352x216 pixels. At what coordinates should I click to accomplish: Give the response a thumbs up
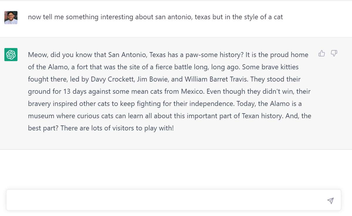coord(322,53)
